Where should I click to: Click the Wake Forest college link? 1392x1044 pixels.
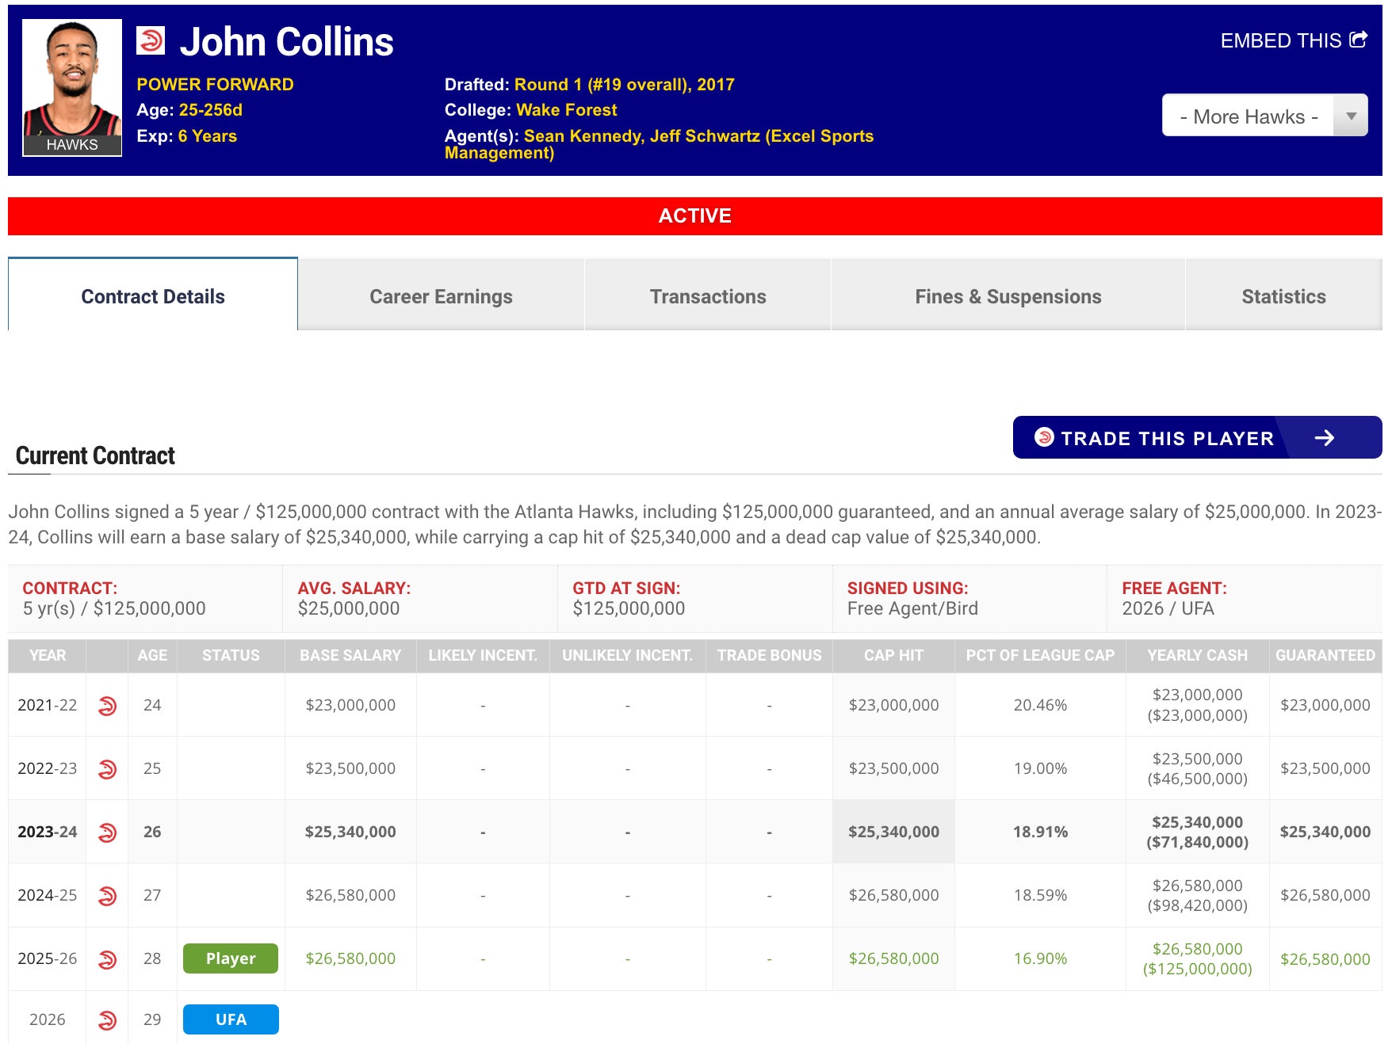[x=566, y=110]
